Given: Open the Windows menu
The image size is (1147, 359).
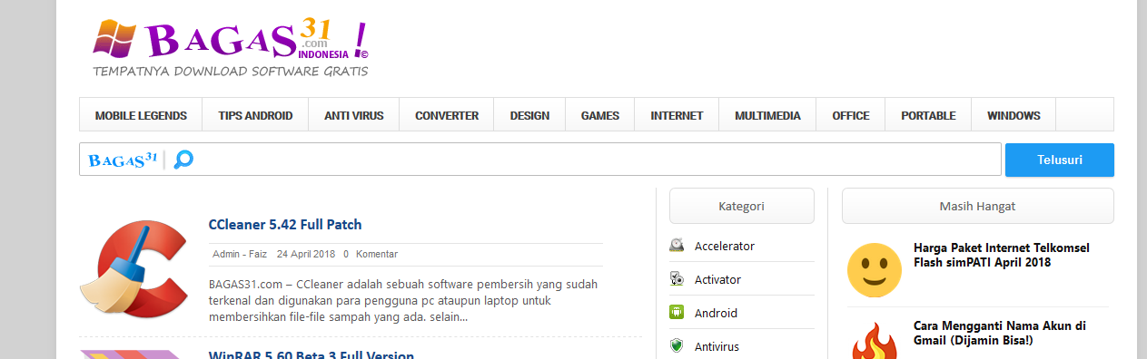Looking at the screenshot, I should [1014, 115].
